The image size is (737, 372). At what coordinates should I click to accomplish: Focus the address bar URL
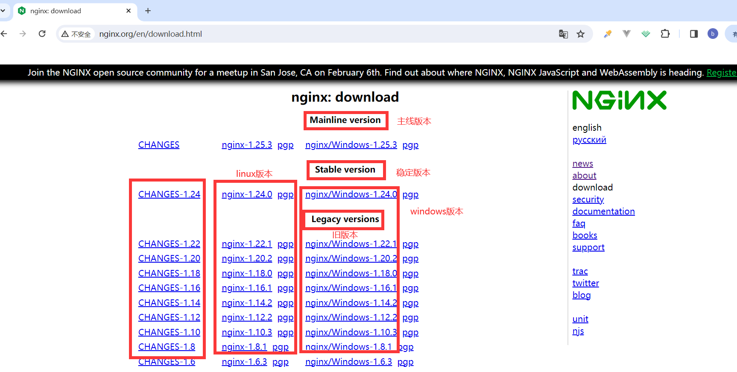point(150,34)
